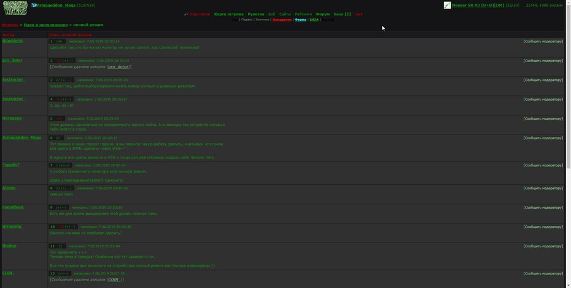Viewport: 571px width, 288px height.
Task: Report post 1 via Сообщить модератору
Action: [543, 42]
